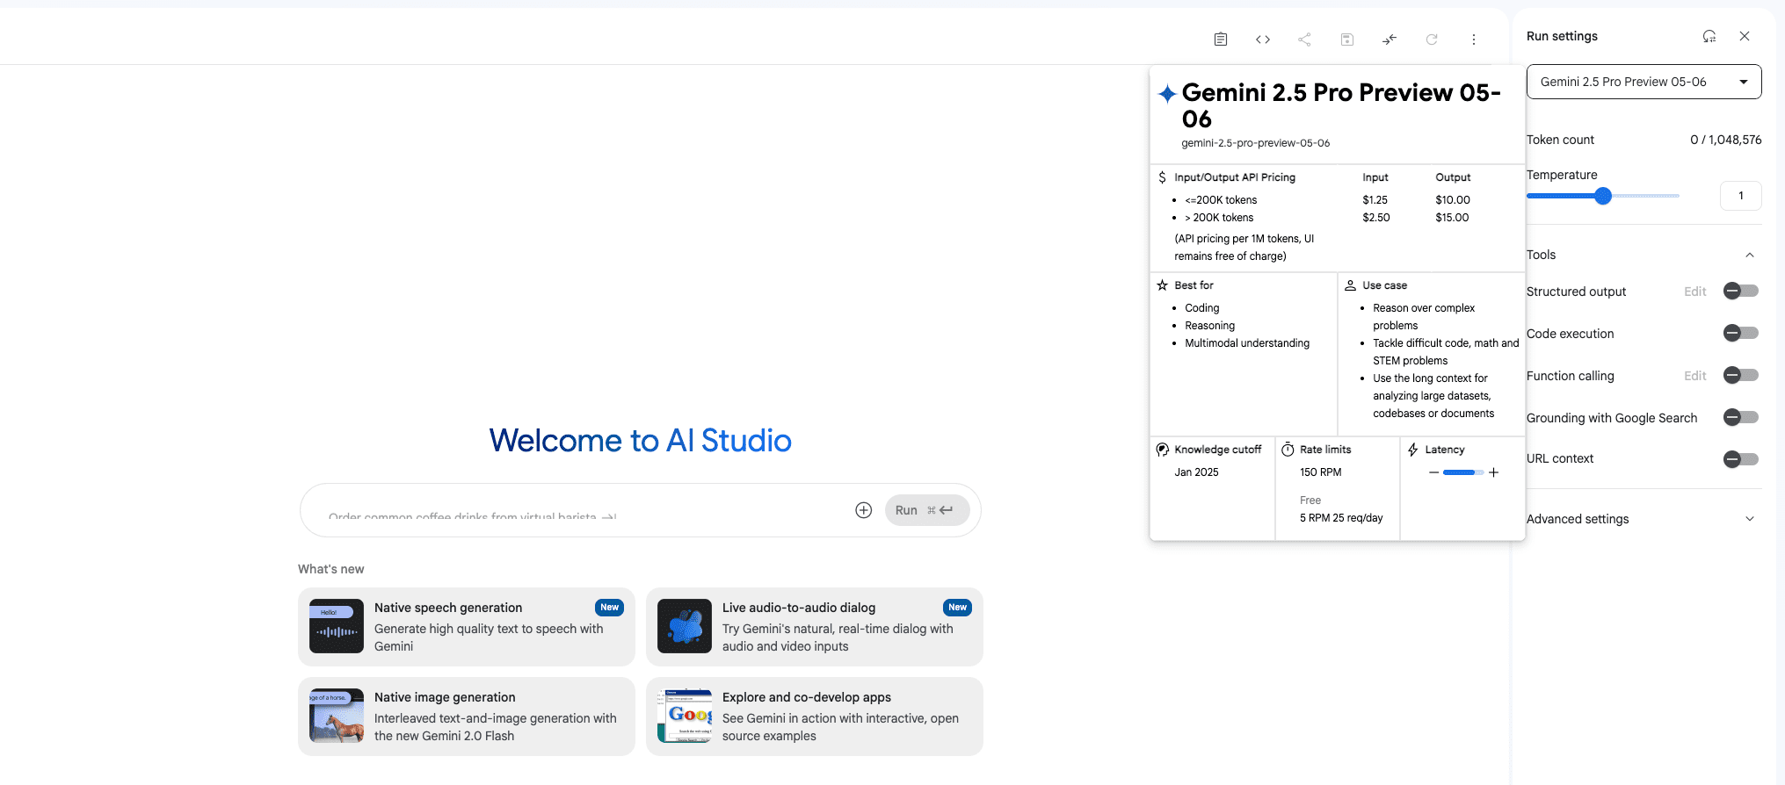
Task: Click the dollar pricing icon in model card
Action: [1163, 177]
